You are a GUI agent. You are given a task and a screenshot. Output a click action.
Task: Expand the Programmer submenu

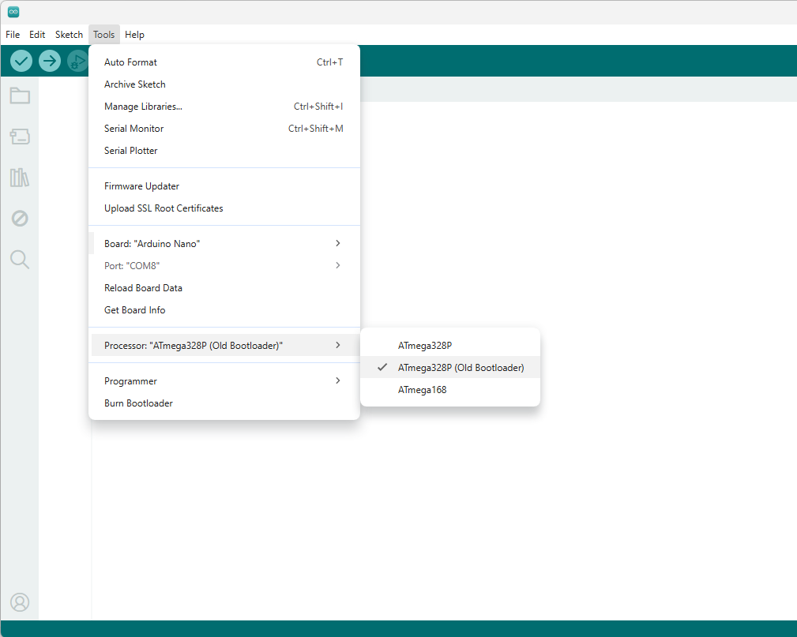coord(224,381)
